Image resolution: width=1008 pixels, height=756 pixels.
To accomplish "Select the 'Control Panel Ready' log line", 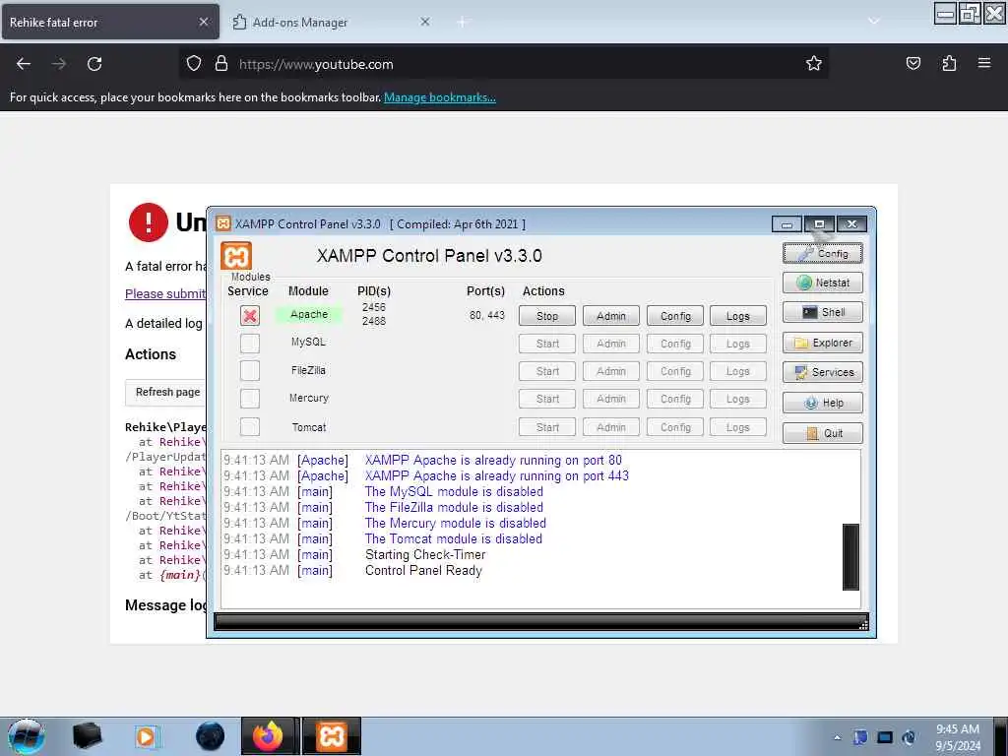I will pos(423,570).
